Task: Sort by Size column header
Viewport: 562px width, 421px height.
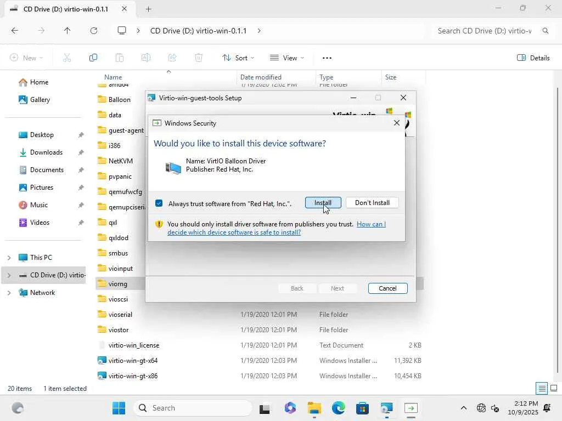Action: (391, 77)
